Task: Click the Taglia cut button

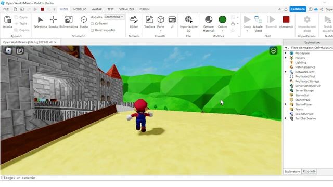Action: [x=21, y=23]
